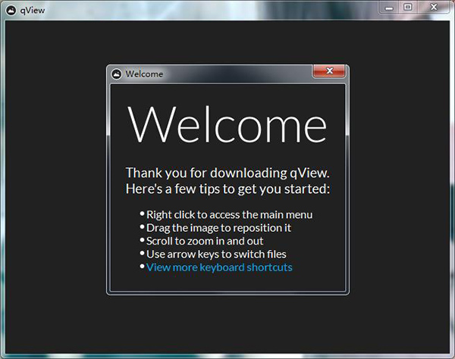Click the 'Right click to access the main menu' tip
This screenshot has height=359, width=455.
pyautogui.click(x=230, y=214)
